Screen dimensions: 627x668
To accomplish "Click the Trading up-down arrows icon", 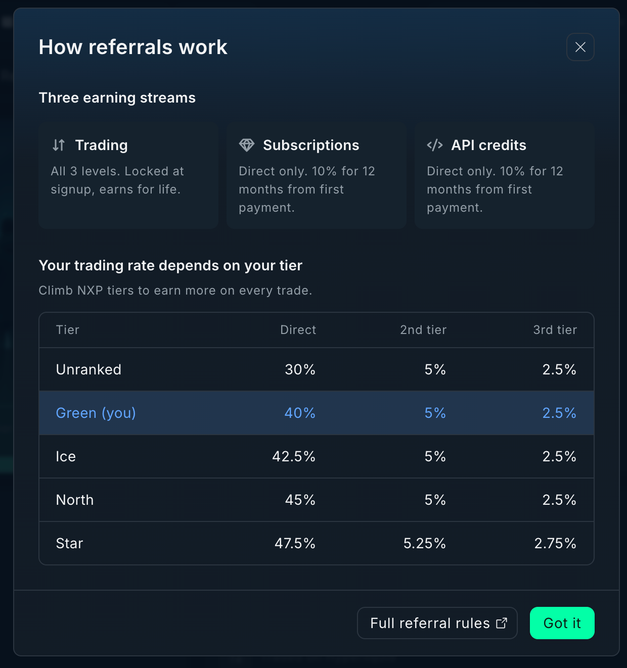I will (x=59, y=145).
